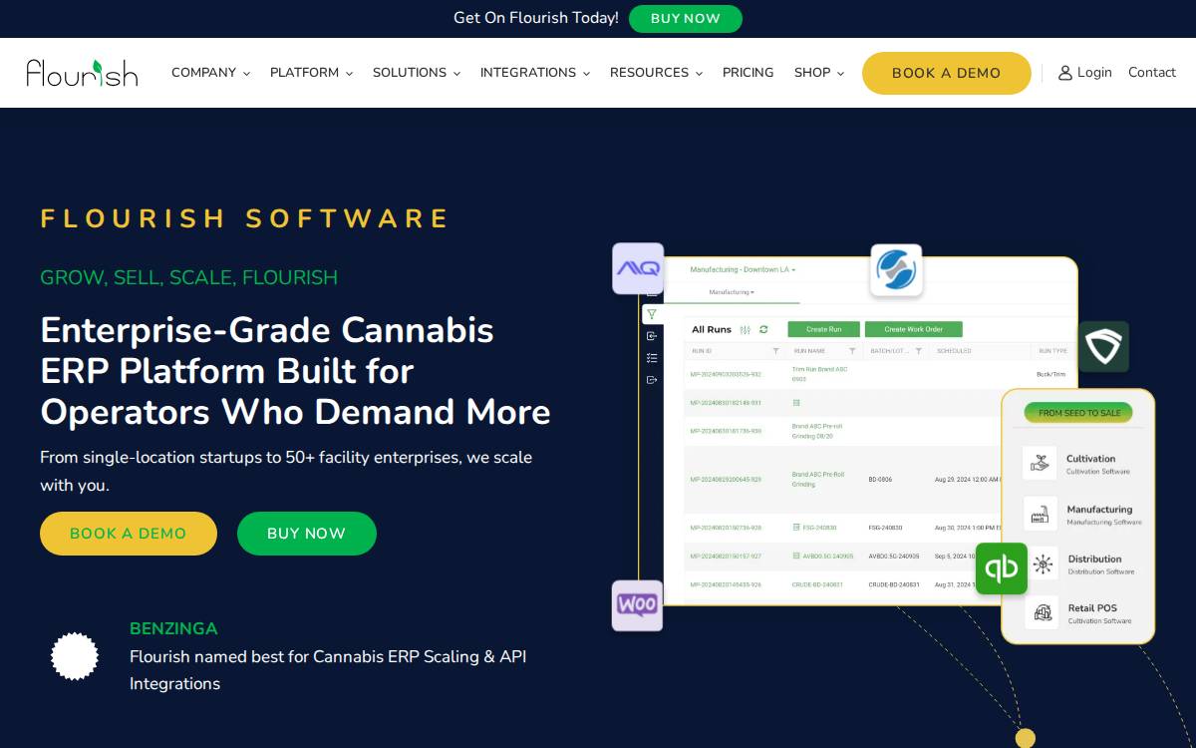Click the Flourish logo
1196x748 pixels.
(82, 72)
